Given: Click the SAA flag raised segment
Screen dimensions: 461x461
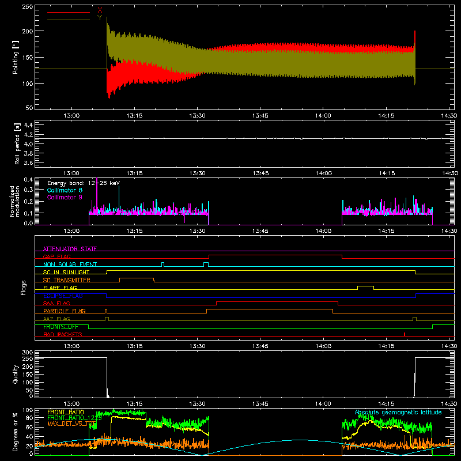Looking at the screenshot, I should [277, 303].
